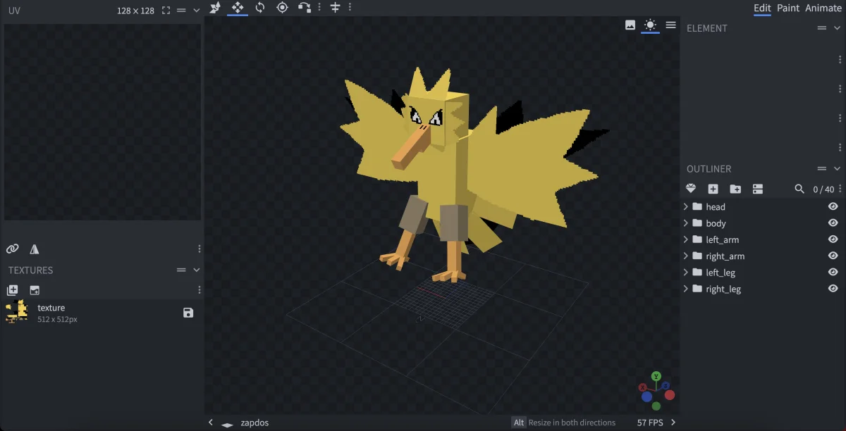The height and width of the screenshot is (431, 846).
Task: Collapse the Textures panel
Action: (197, 270)
